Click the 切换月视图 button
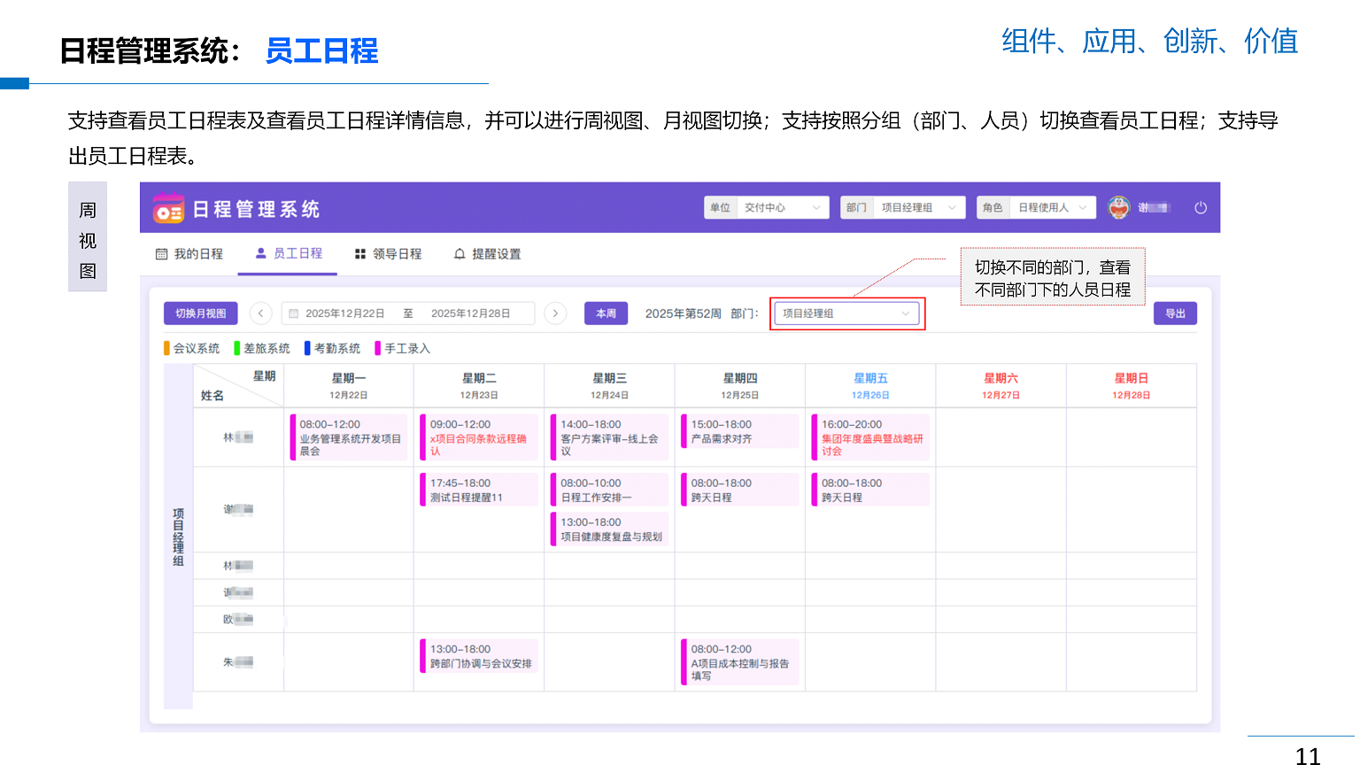The height and width of the screenshot is (765, 1360). point(200,313)
